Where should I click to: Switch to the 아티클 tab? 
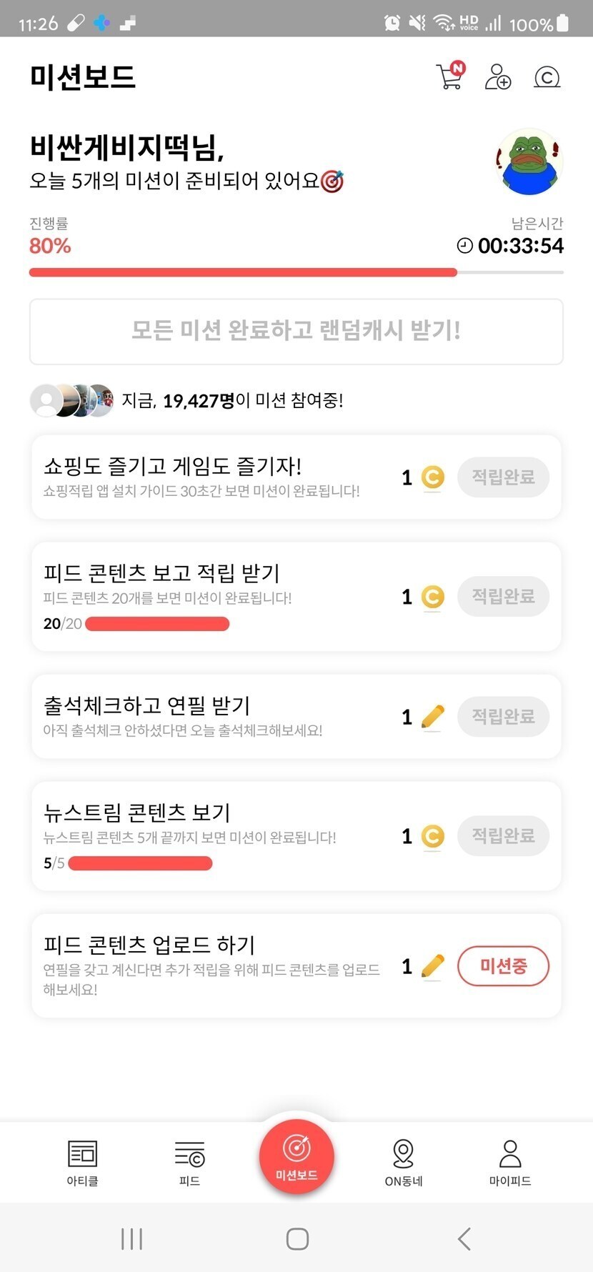click(x=82, y=1163)
